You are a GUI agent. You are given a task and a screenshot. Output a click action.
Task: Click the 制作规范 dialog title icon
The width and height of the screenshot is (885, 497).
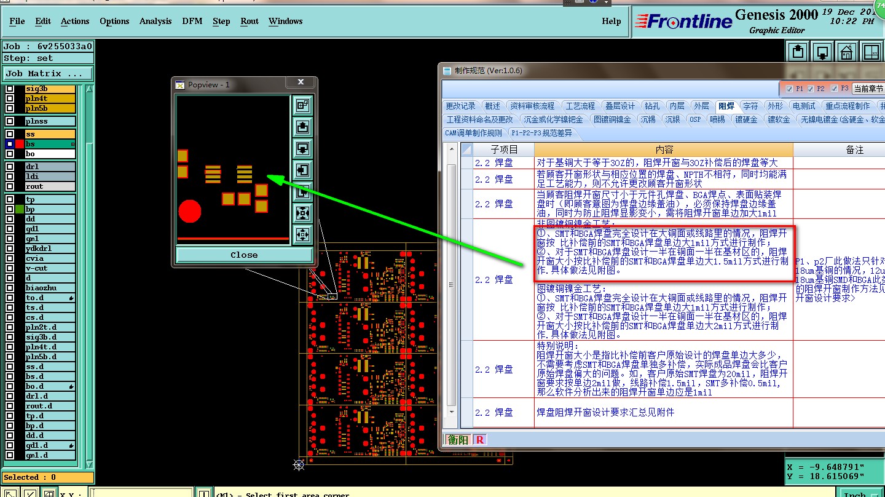(x=447, y=70)
